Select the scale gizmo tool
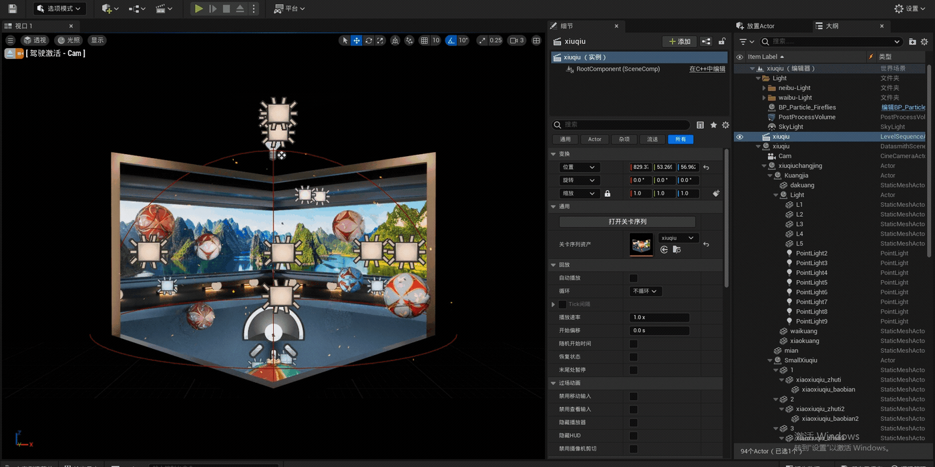Screen dimensions: 935x467 380,41
